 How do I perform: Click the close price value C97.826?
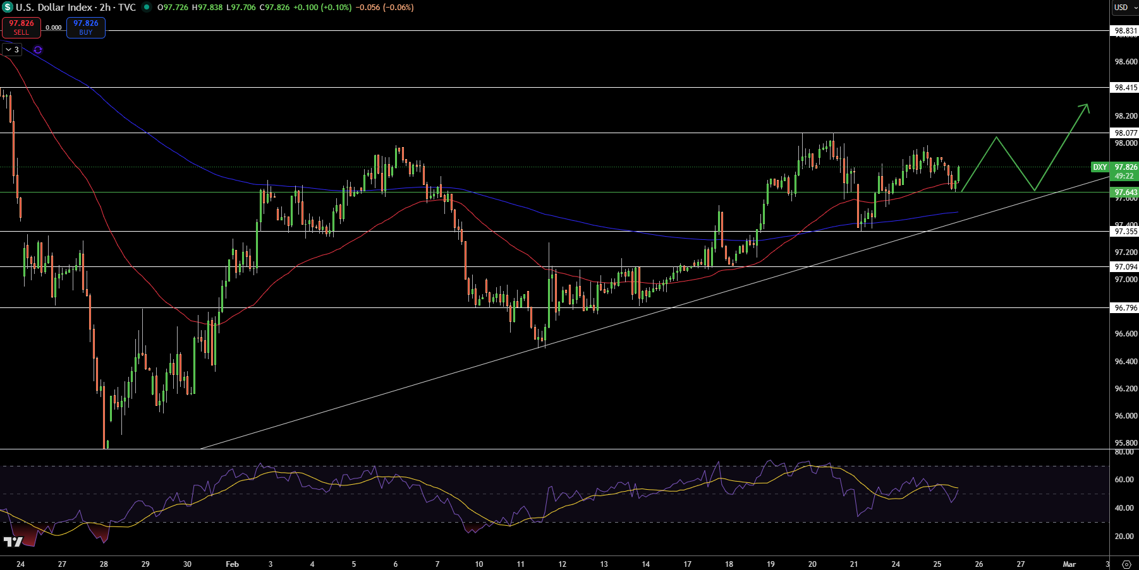(x=274, y=8)
